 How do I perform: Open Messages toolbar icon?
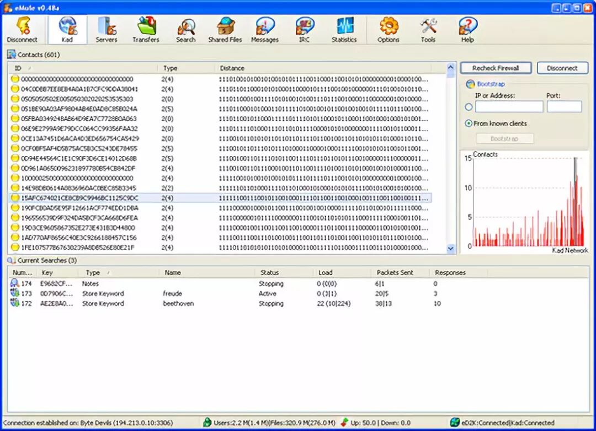click(265, 30)
